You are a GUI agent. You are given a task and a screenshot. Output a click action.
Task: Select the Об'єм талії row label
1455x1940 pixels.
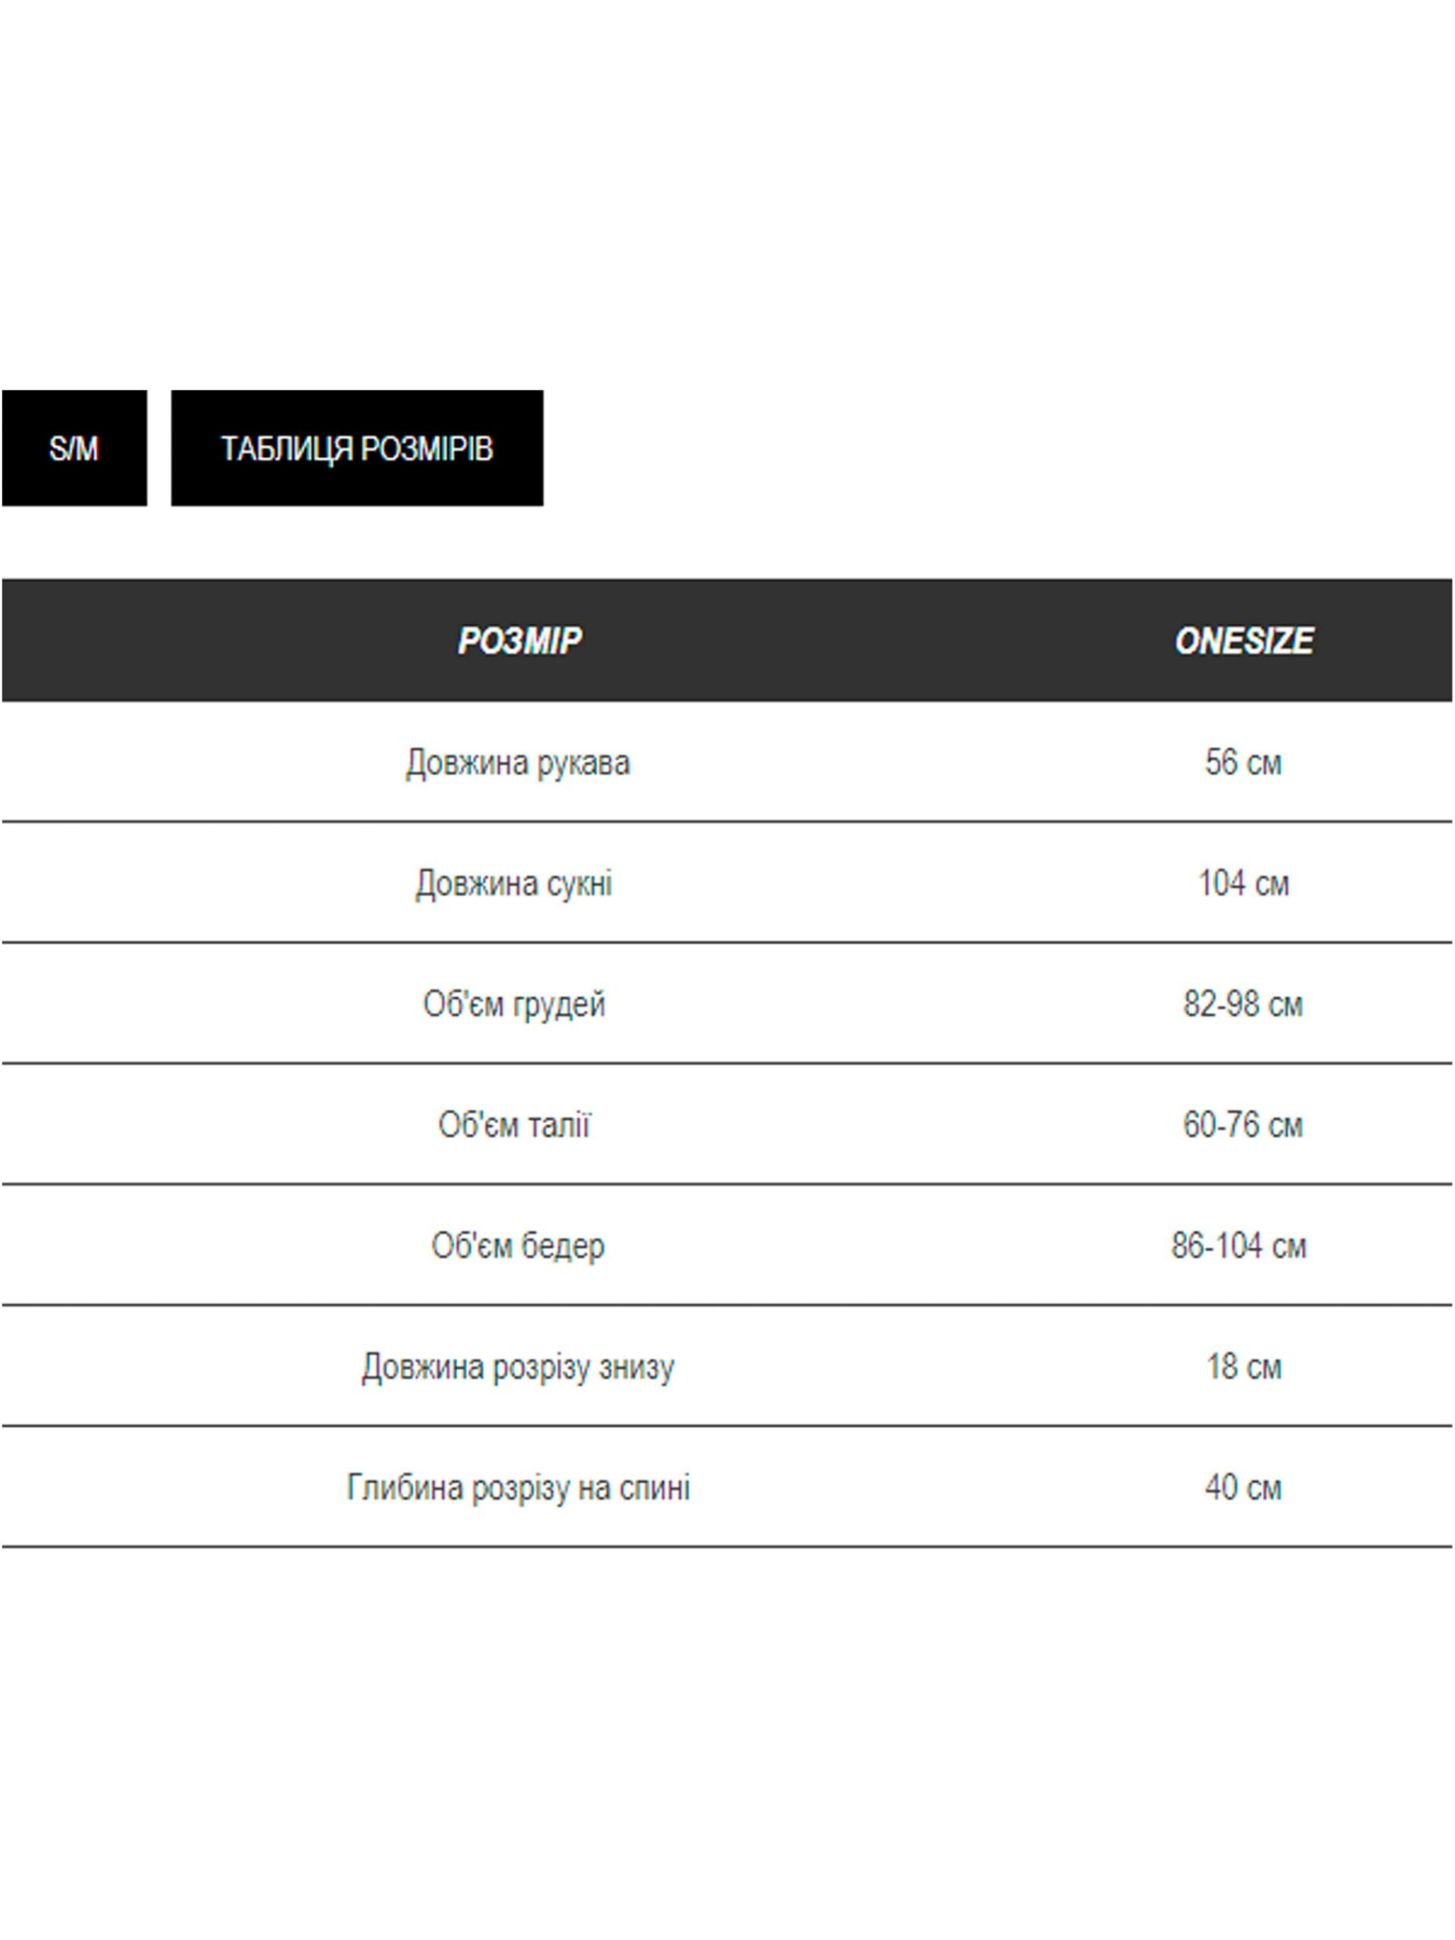(x=514, y=1125)
